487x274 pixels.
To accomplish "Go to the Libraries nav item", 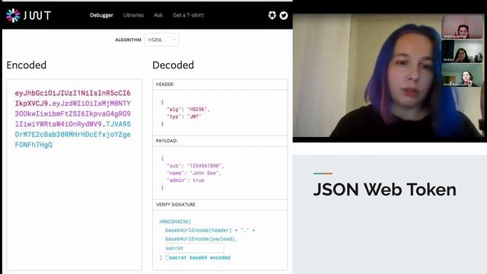I will tap(133, 15).
